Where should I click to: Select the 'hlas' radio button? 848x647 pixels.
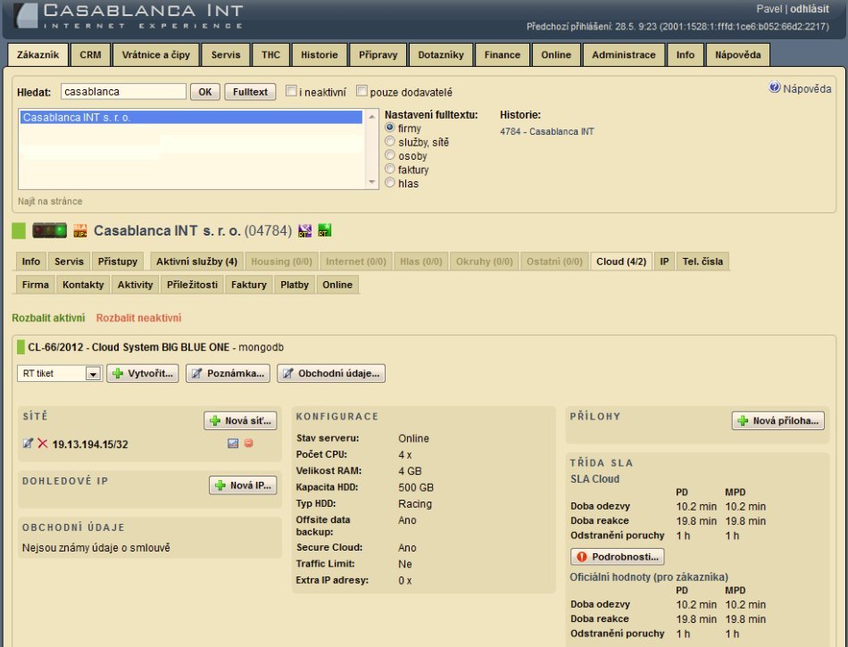click(x=390, y=183)
